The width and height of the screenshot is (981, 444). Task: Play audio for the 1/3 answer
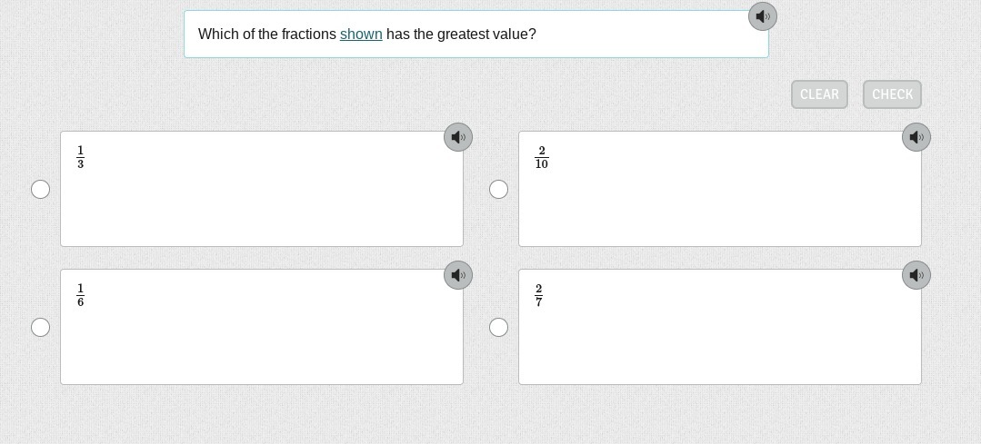click(x=457, y=137)
